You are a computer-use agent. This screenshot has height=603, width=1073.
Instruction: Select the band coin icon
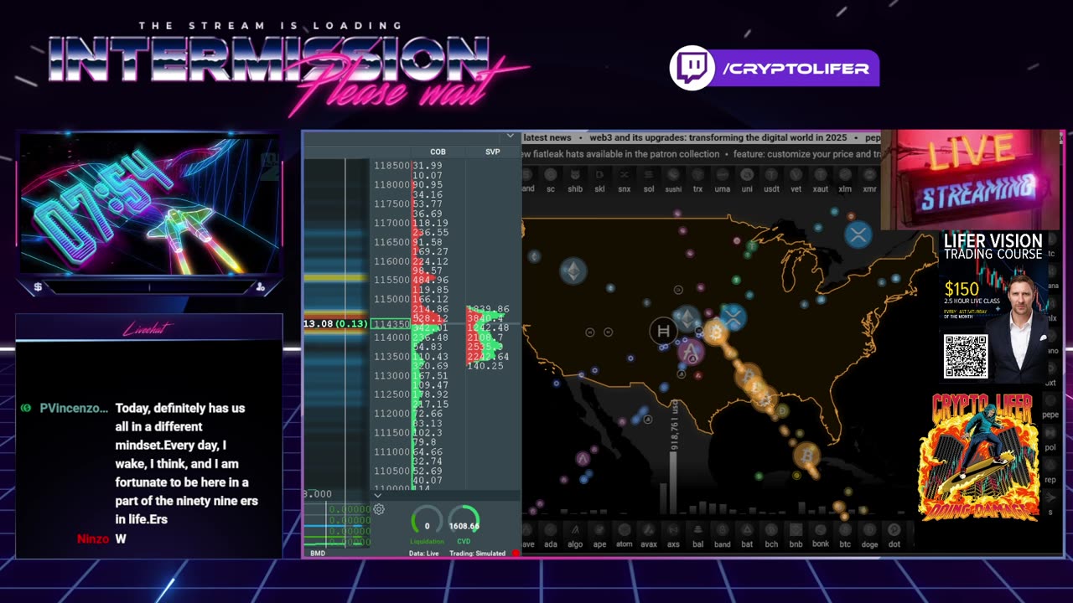[722, 530]
